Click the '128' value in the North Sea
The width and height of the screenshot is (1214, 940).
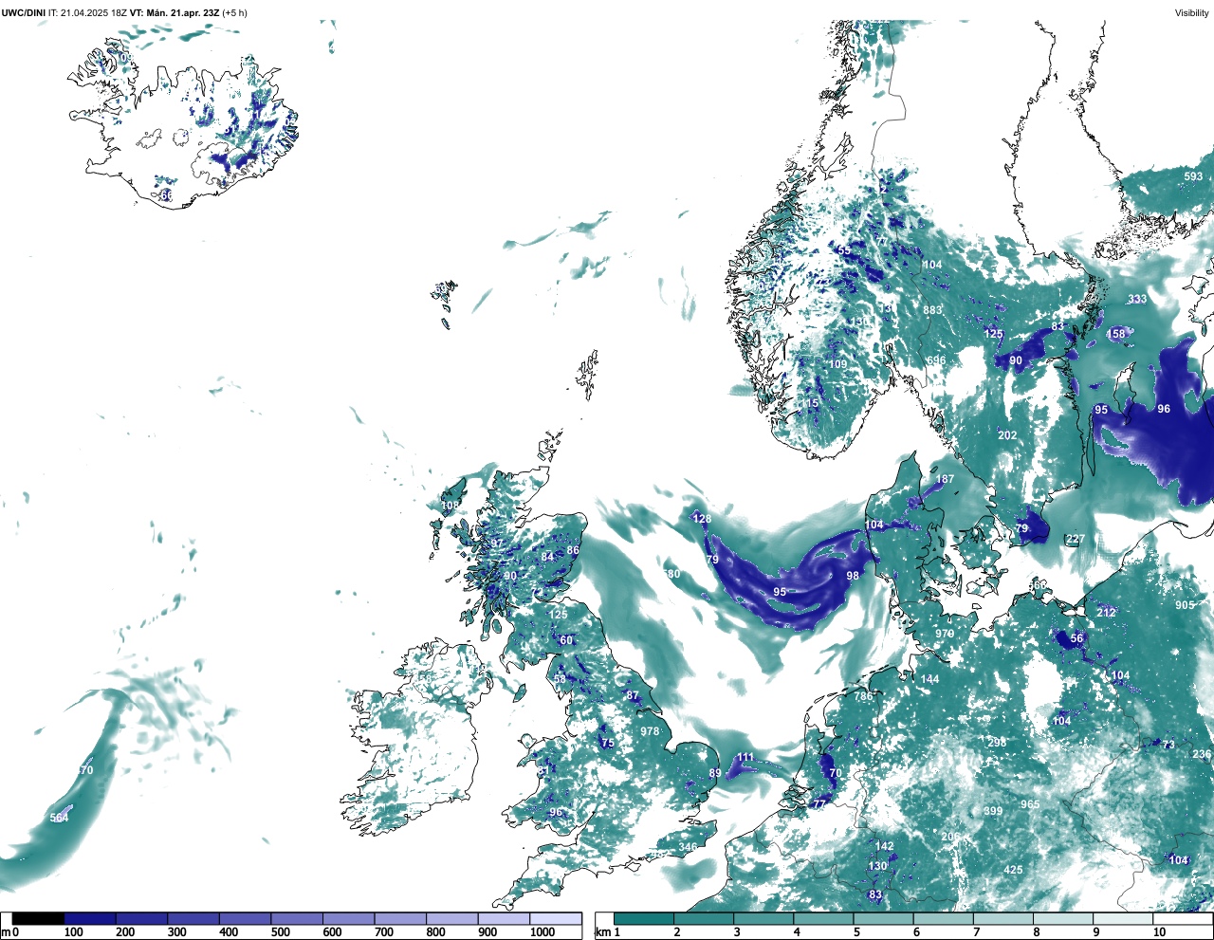click(x=701, y=519)
